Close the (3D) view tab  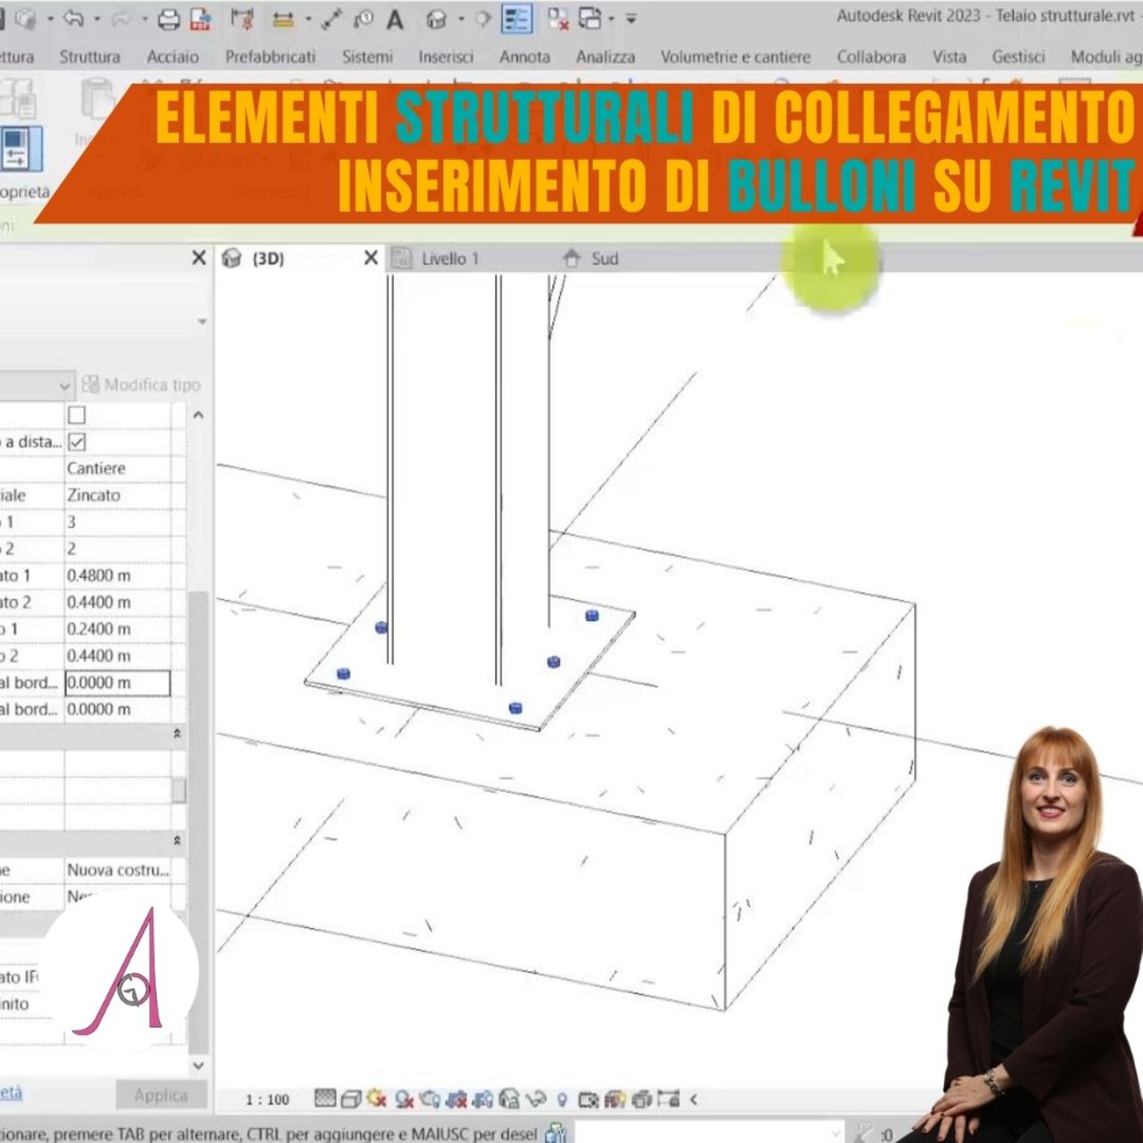[x=371, y=258]
